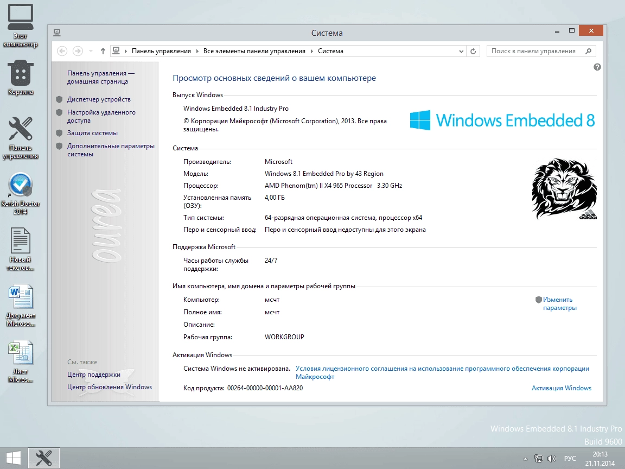Click the computer icon in address bar
This screenshot has height=469, width=625.
[116, 50]
